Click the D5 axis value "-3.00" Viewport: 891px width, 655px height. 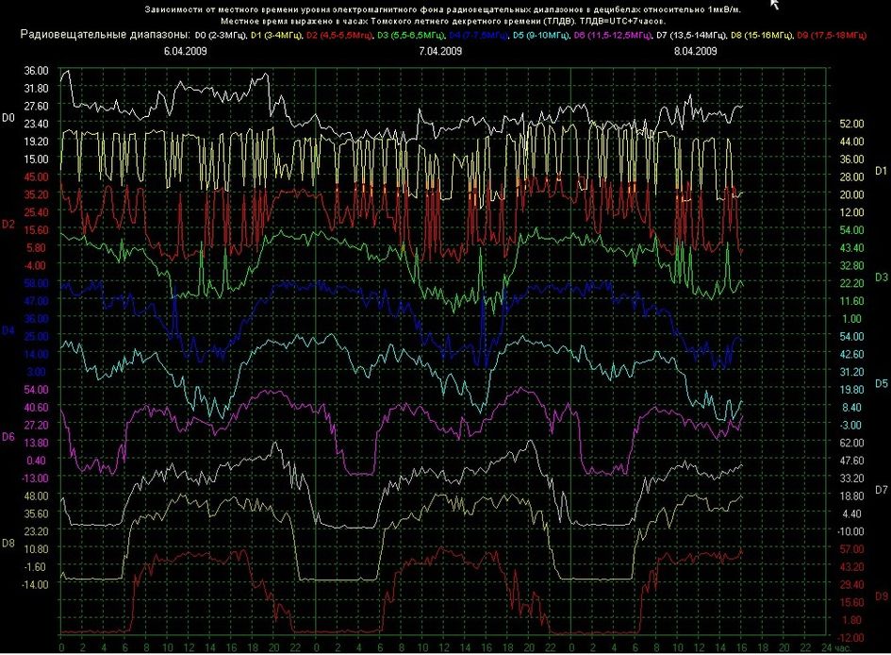pyautogui.click(x=851, y=426)
